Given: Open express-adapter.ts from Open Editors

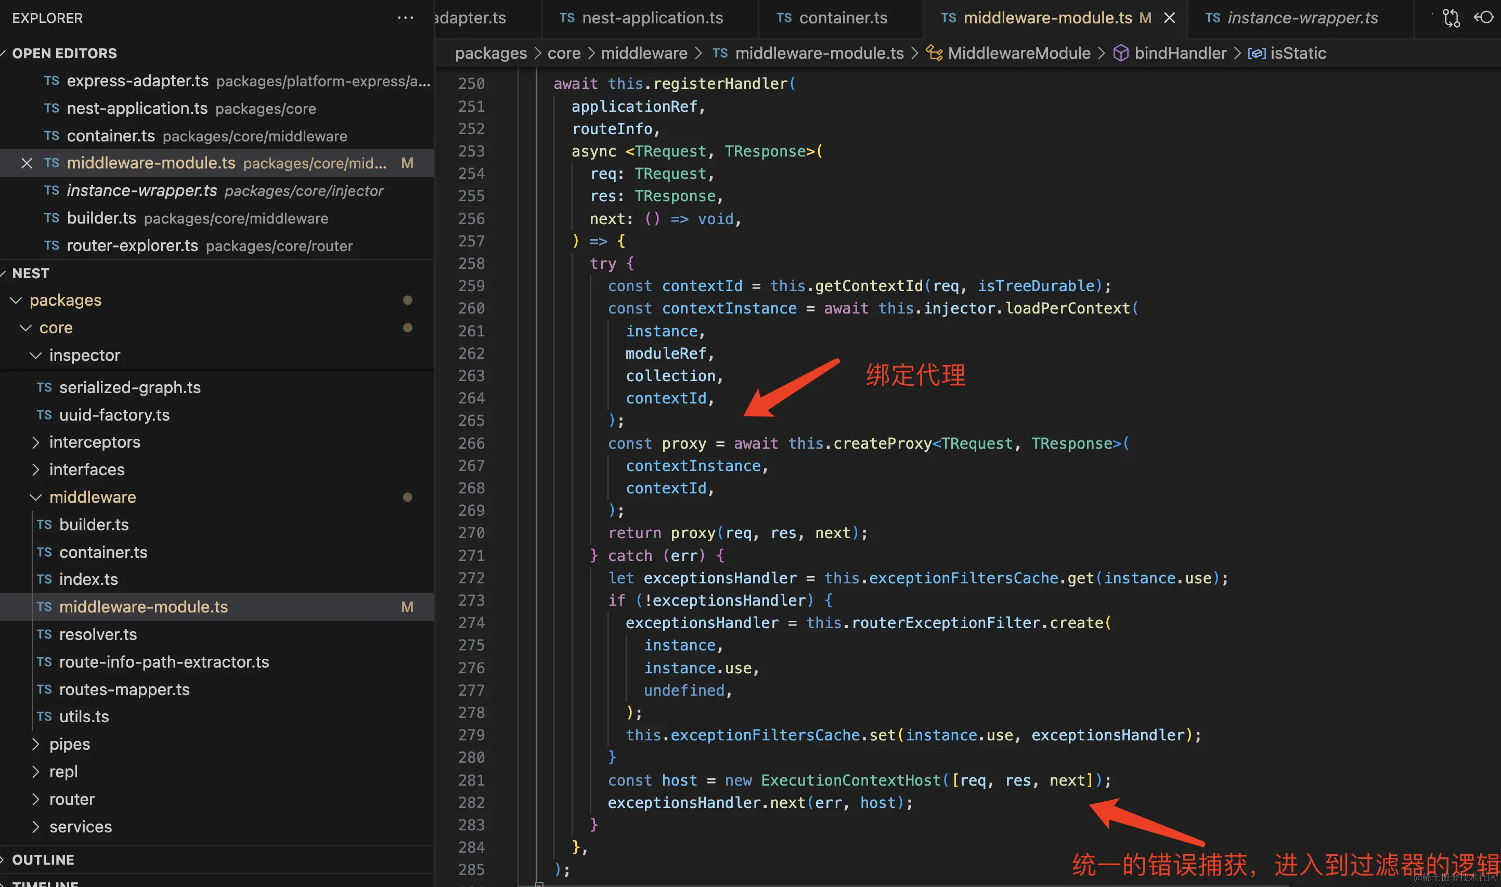Looking at the screenshot, I should coord(216,81).
